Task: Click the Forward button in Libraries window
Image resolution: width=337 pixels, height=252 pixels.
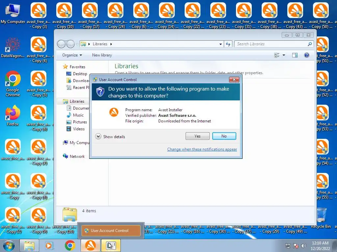Action: click(70, 44)
